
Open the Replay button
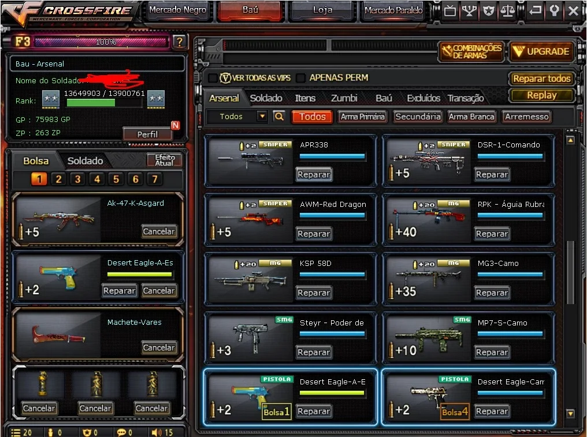pos(541,95)
